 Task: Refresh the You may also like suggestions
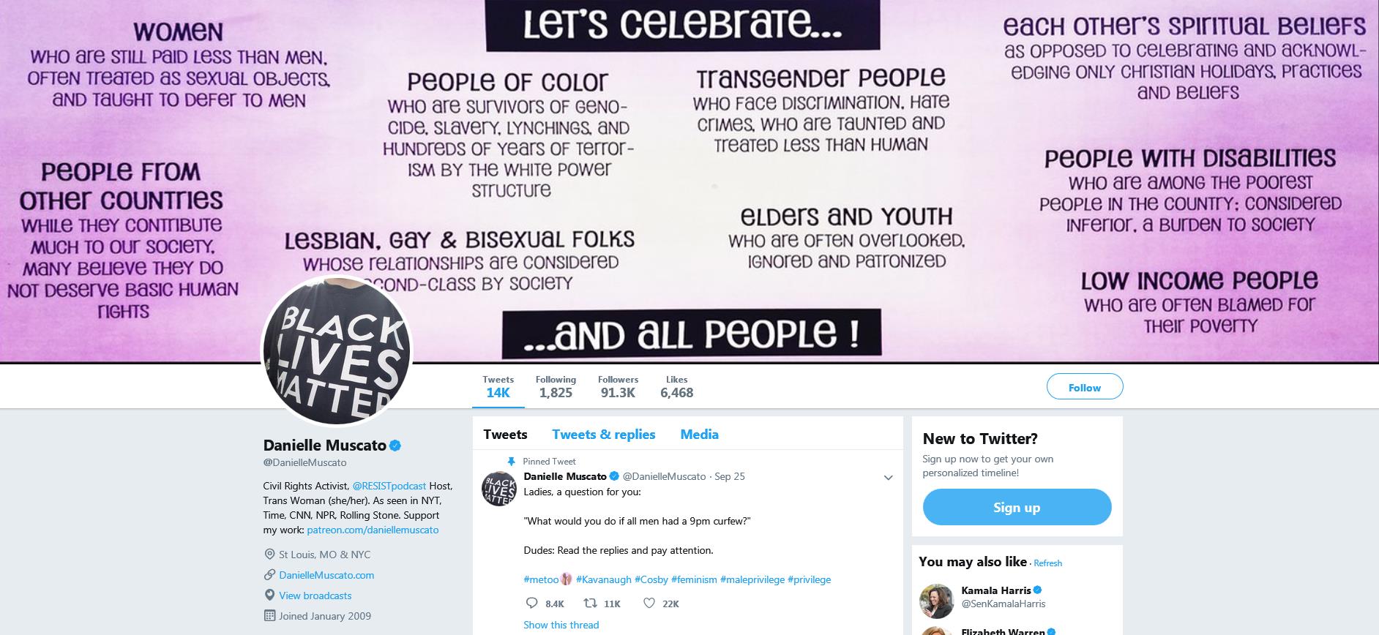tap(1047, 563)
